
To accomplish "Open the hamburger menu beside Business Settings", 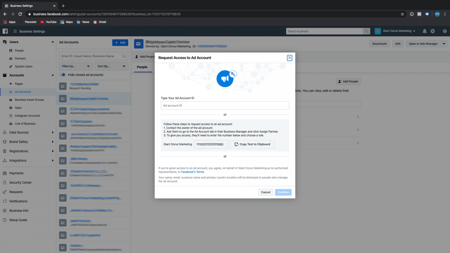I will 15,31.
